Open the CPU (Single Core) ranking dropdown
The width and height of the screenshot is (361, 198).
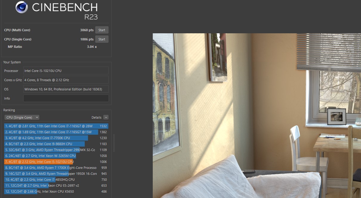click(x=22, y=117)
